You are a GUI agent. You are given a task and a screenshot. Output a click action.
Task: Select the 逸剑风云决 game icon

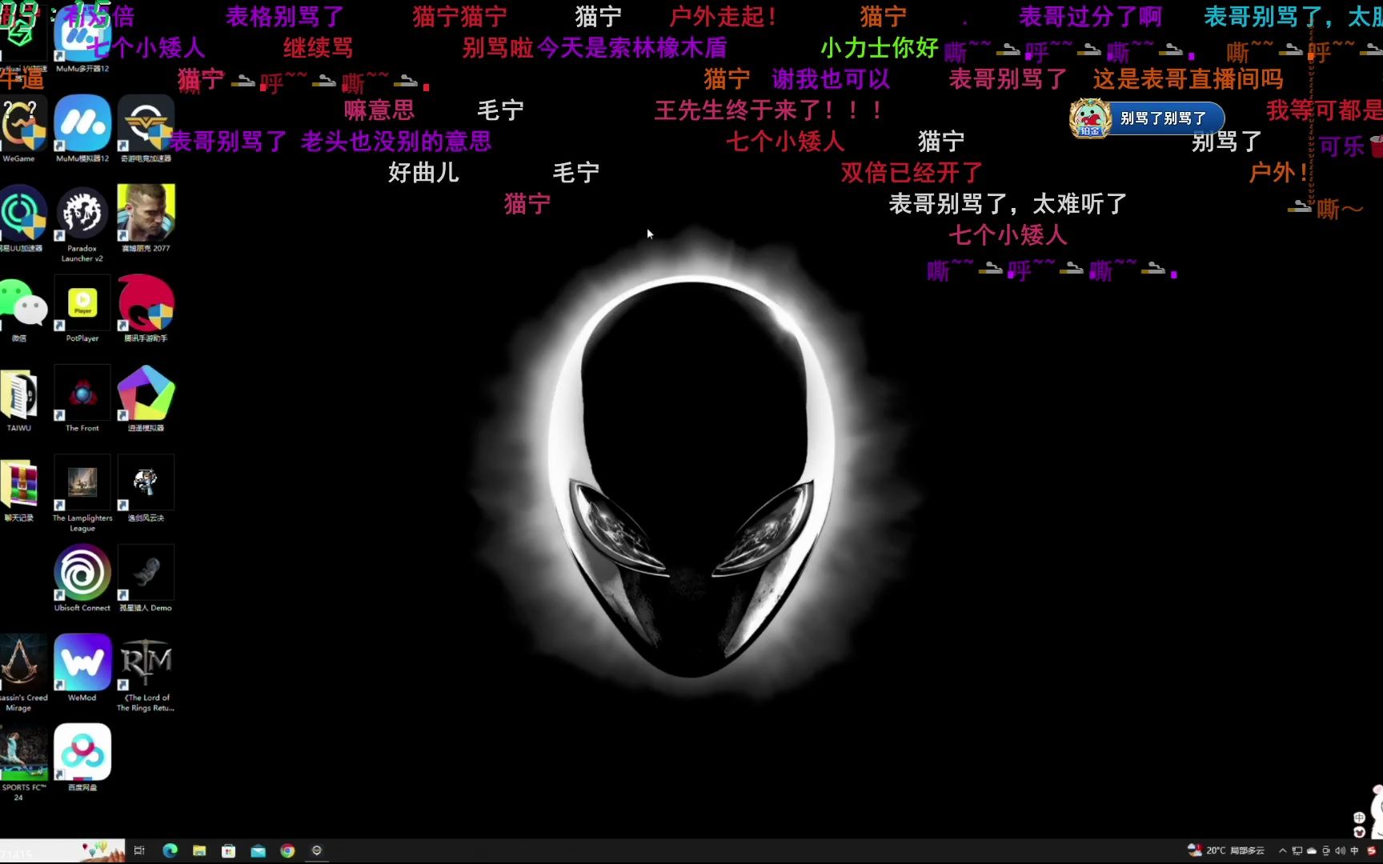[146, 489]
